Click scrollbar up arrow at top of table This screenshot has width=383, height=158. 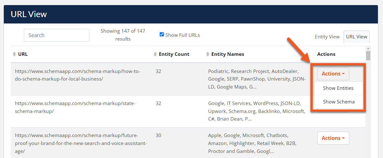pyautogui.click(x=368, y=48)
